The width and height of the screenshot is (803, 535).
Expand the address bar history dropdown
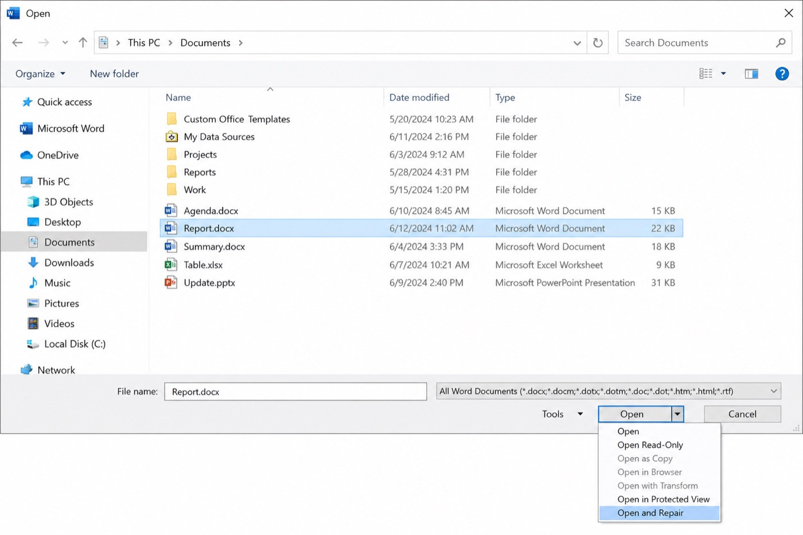click(x=577, y=43)
